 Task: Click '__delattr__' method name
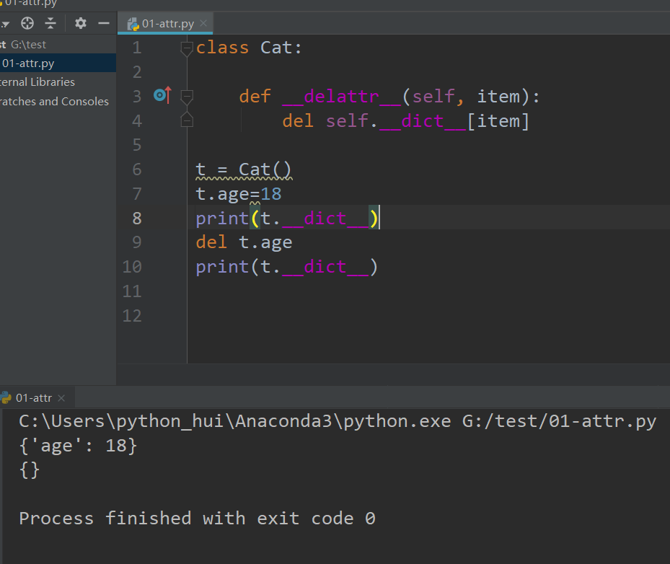[x=342, y=97]
